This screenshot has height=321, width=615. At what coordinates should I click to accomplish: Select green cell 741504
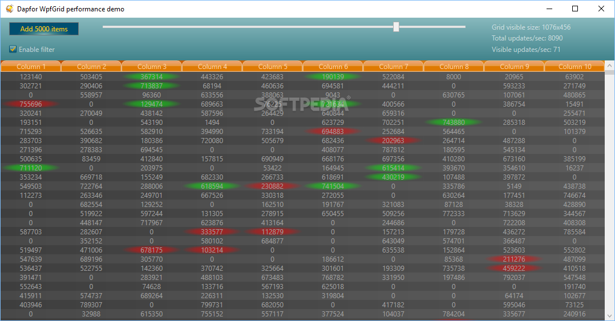point(333,186)
